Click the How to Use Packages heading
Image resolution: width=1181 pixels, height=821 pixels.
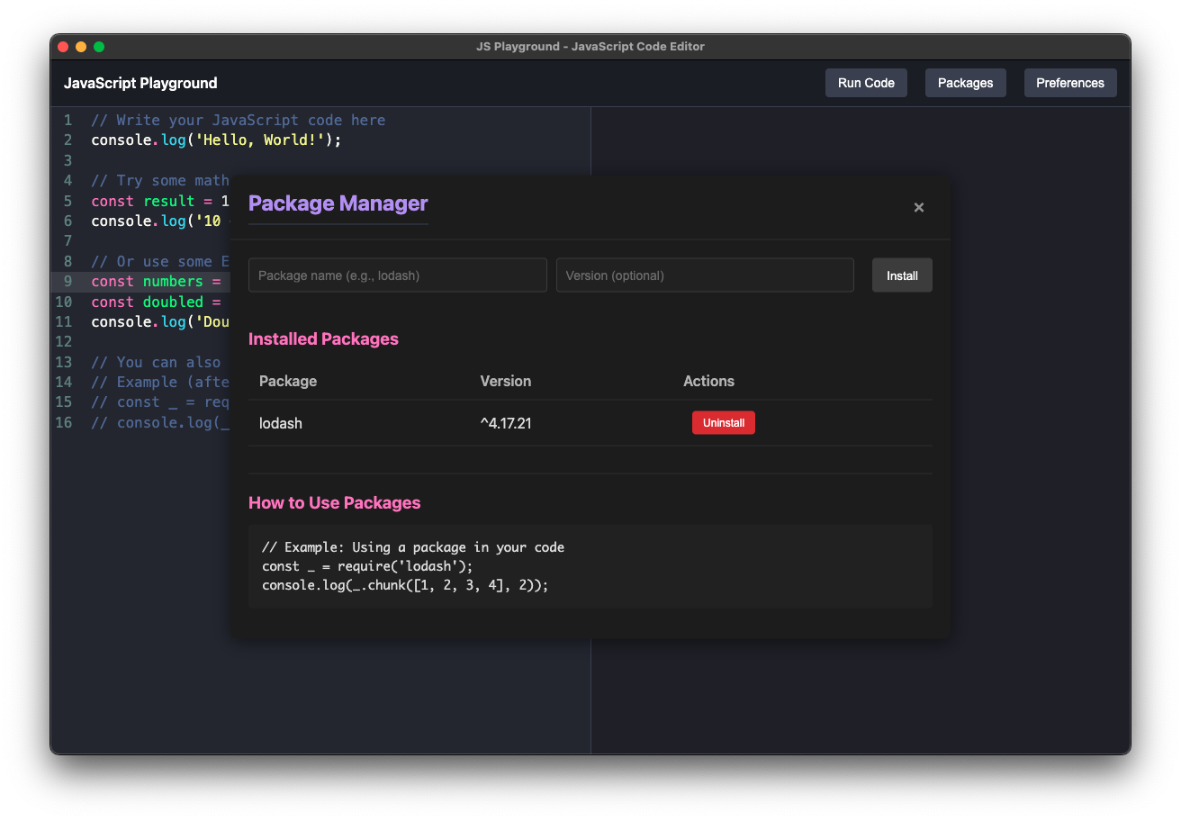pos(335,503)
